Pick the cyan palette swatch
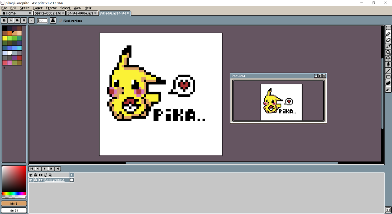Image resolution: width=392 pixels, height=214 pixels. [x=20, y=48]
